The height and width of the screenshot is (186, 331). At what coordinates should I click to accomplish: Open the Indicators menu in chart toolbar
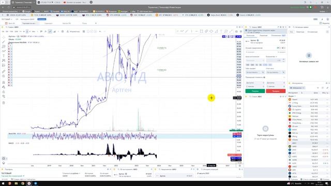coord(73,32)
